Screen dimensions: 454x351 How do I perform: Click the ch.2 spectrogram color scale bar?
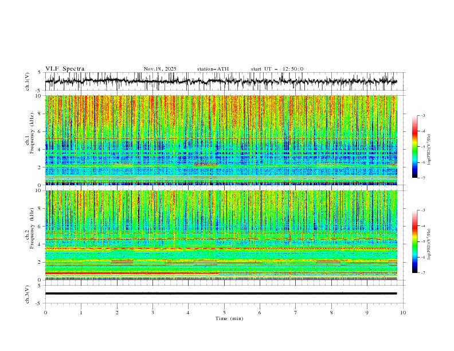point(414,241)
